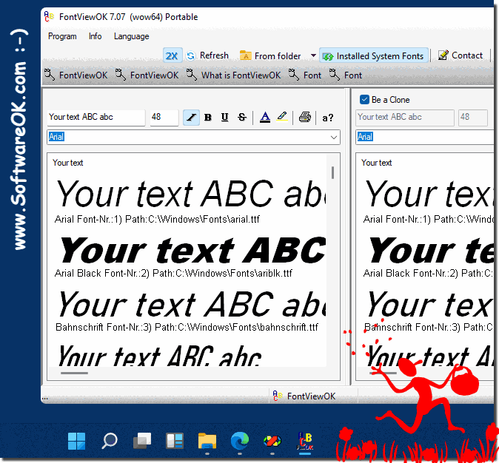Open the Info menu
The image size is (499, 463).
[96, 36]
